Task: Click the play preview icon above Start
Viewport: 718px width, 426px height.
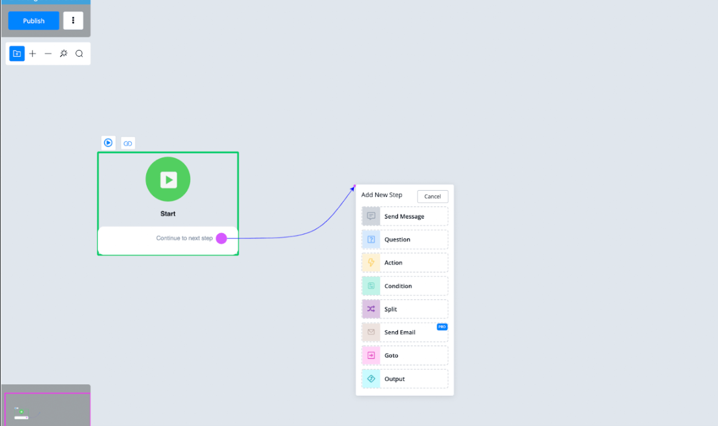Action: pyautogui.click(x=108, y=143)
